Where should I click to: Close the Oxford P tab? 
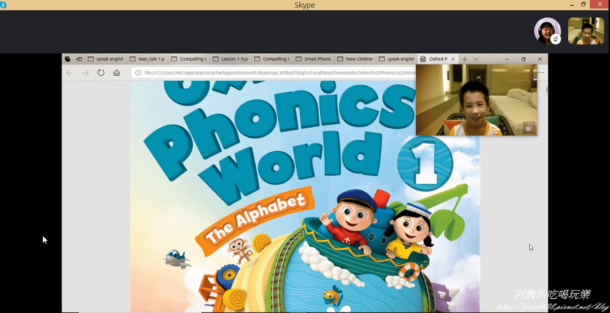click(x=453, y=59)
